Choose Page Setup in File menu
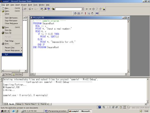 coord(12,41)
